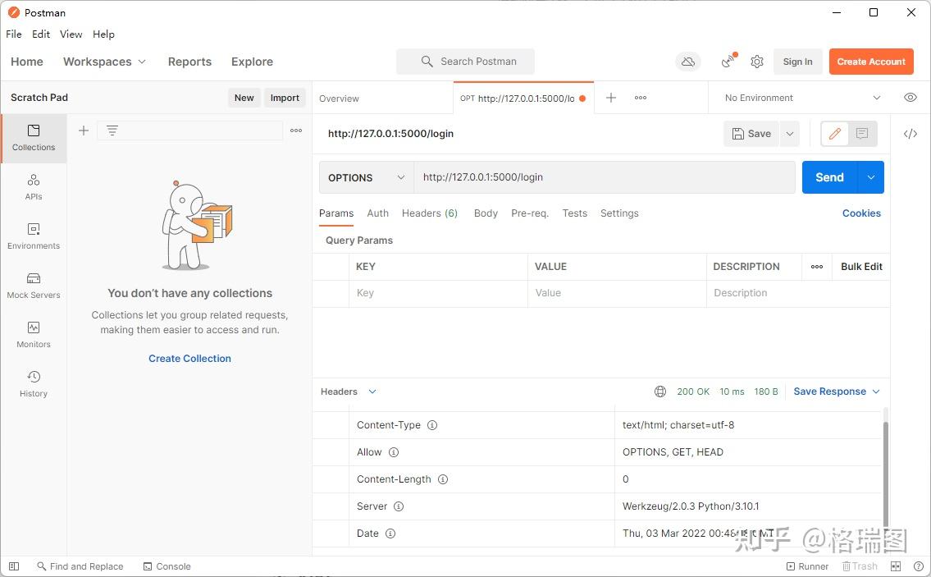Click the Create Collection link

tap(189, 359)
